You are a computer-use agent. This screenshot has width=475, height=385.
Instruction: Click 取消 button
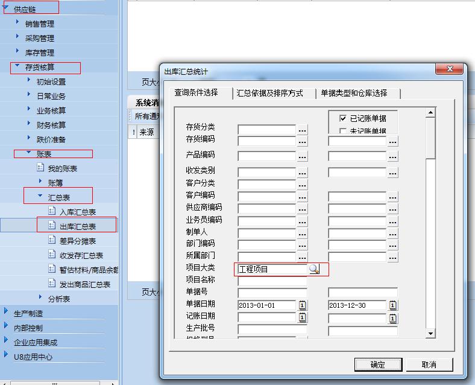(x=429, y=364)
